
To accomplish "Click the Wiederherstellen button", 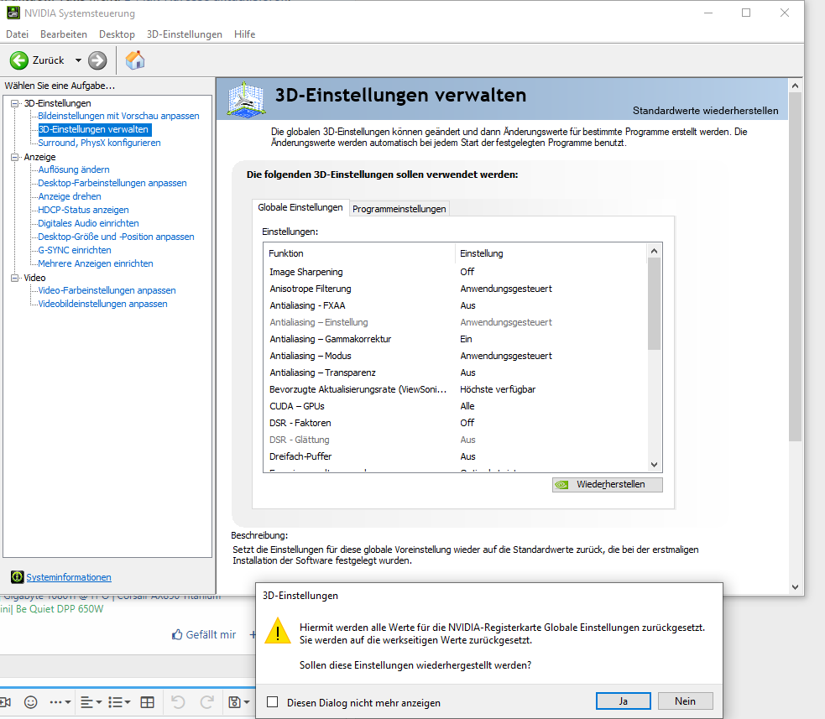I will click(607, 484).
